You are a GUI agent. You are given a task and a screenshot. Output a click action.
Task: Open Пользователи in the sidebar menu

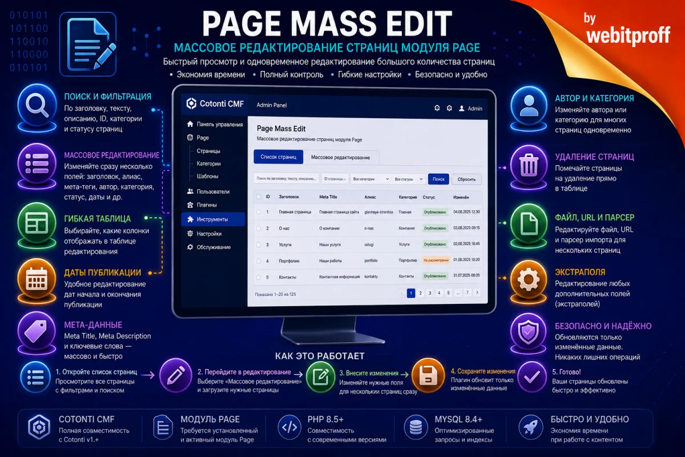[x=213, y=192]
